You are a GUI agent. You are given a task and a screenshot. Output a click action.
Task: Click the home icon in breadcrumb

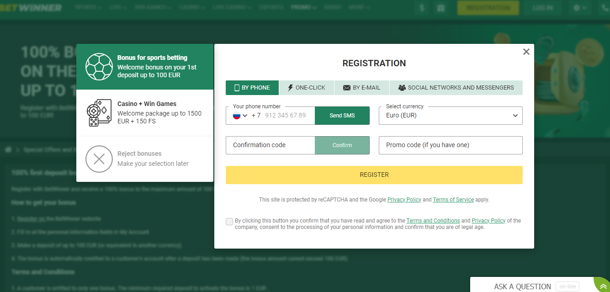[x=8, y=149]
